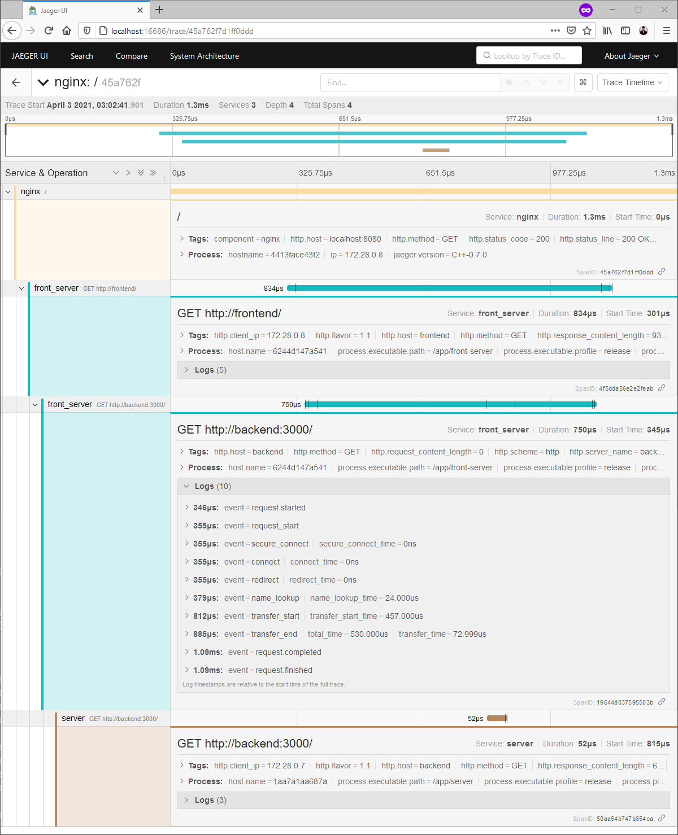Open page actions three-dots menu
The image size is (678, 835).
tap(555, 30)
